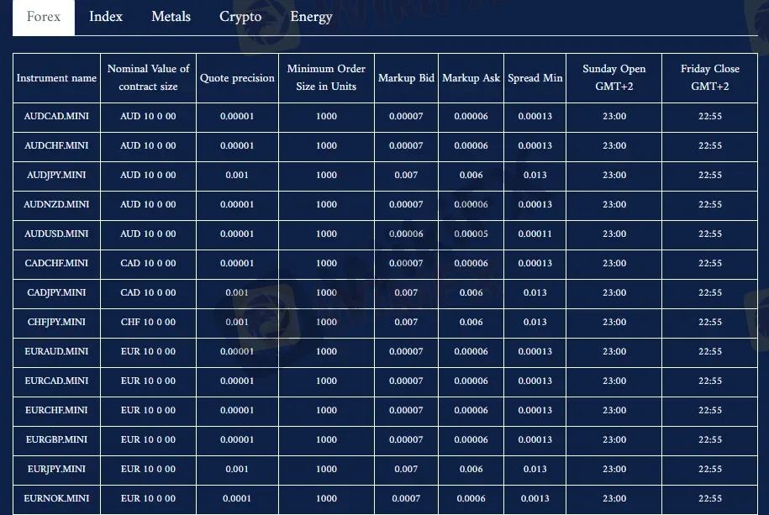Select the EURNOK.MINI instrument cell
The image size is (769, 515).
[x=56, y=498]
